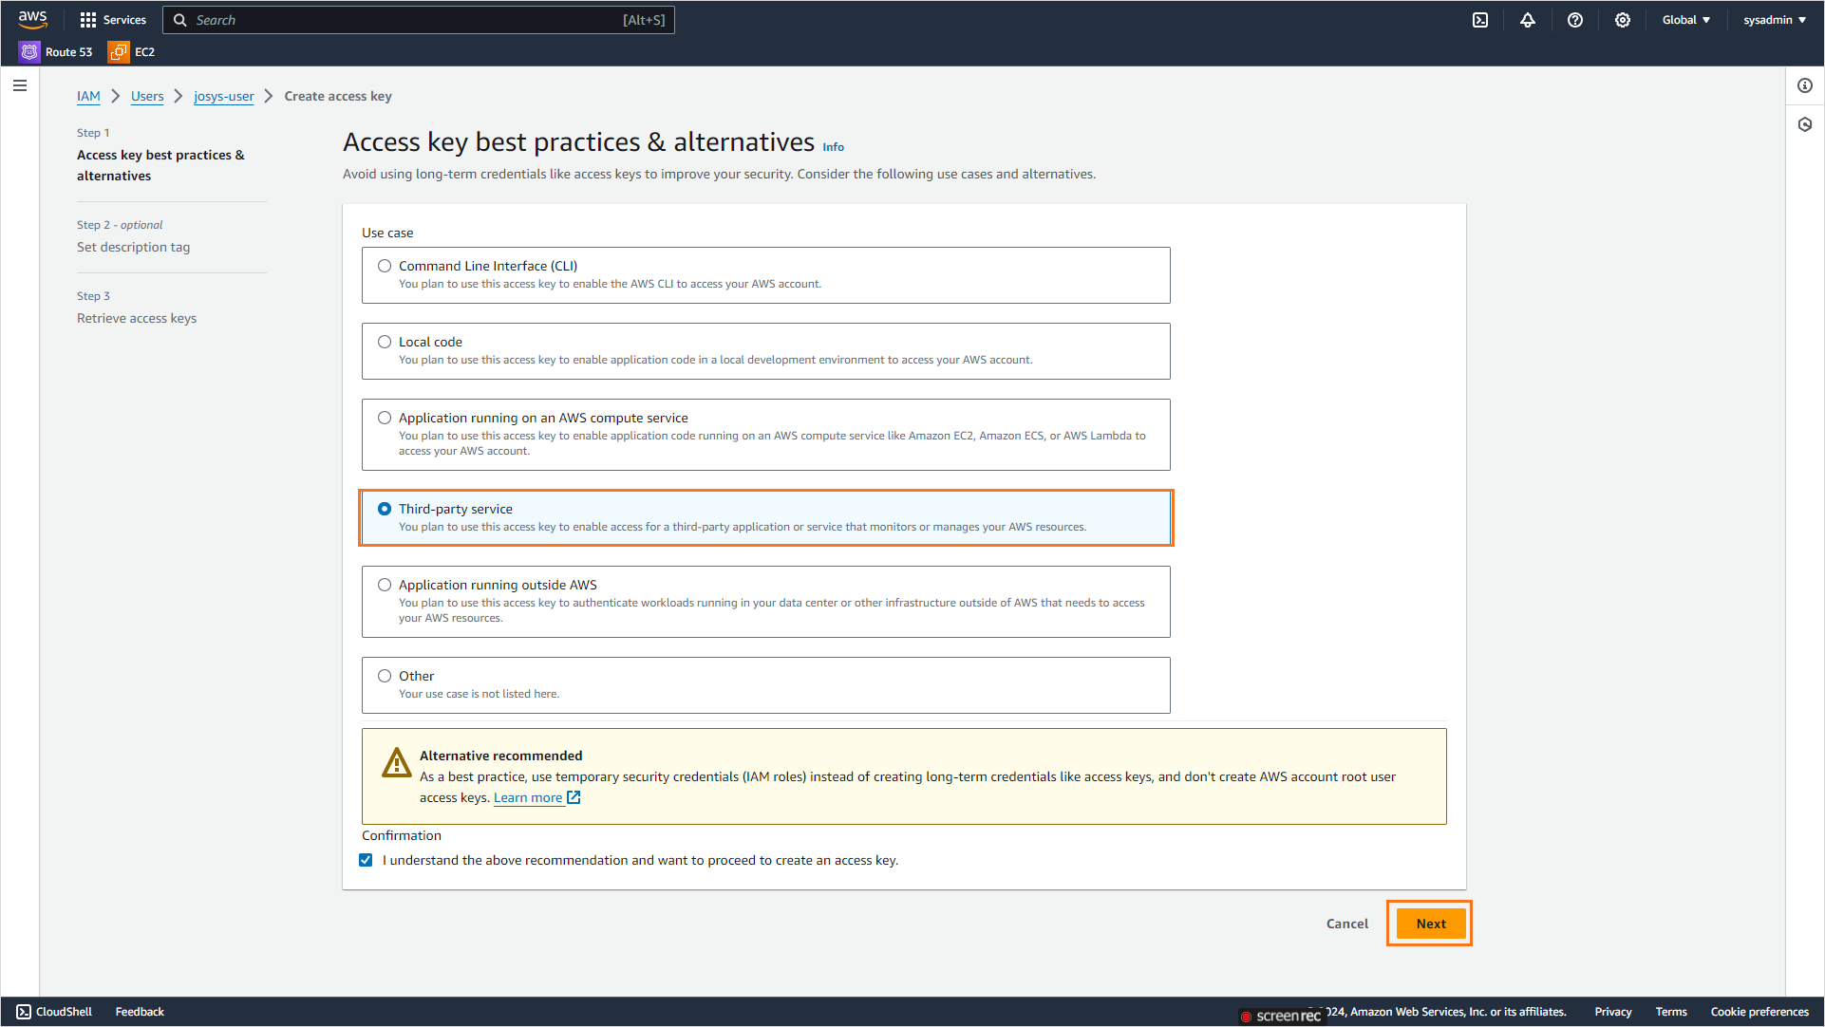Expand the Global region dropdown

click(x=1685, y=20)
